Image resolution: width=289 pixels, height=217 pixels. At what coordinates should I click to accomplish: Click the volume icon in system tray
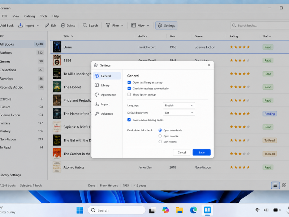click(266, 210)
